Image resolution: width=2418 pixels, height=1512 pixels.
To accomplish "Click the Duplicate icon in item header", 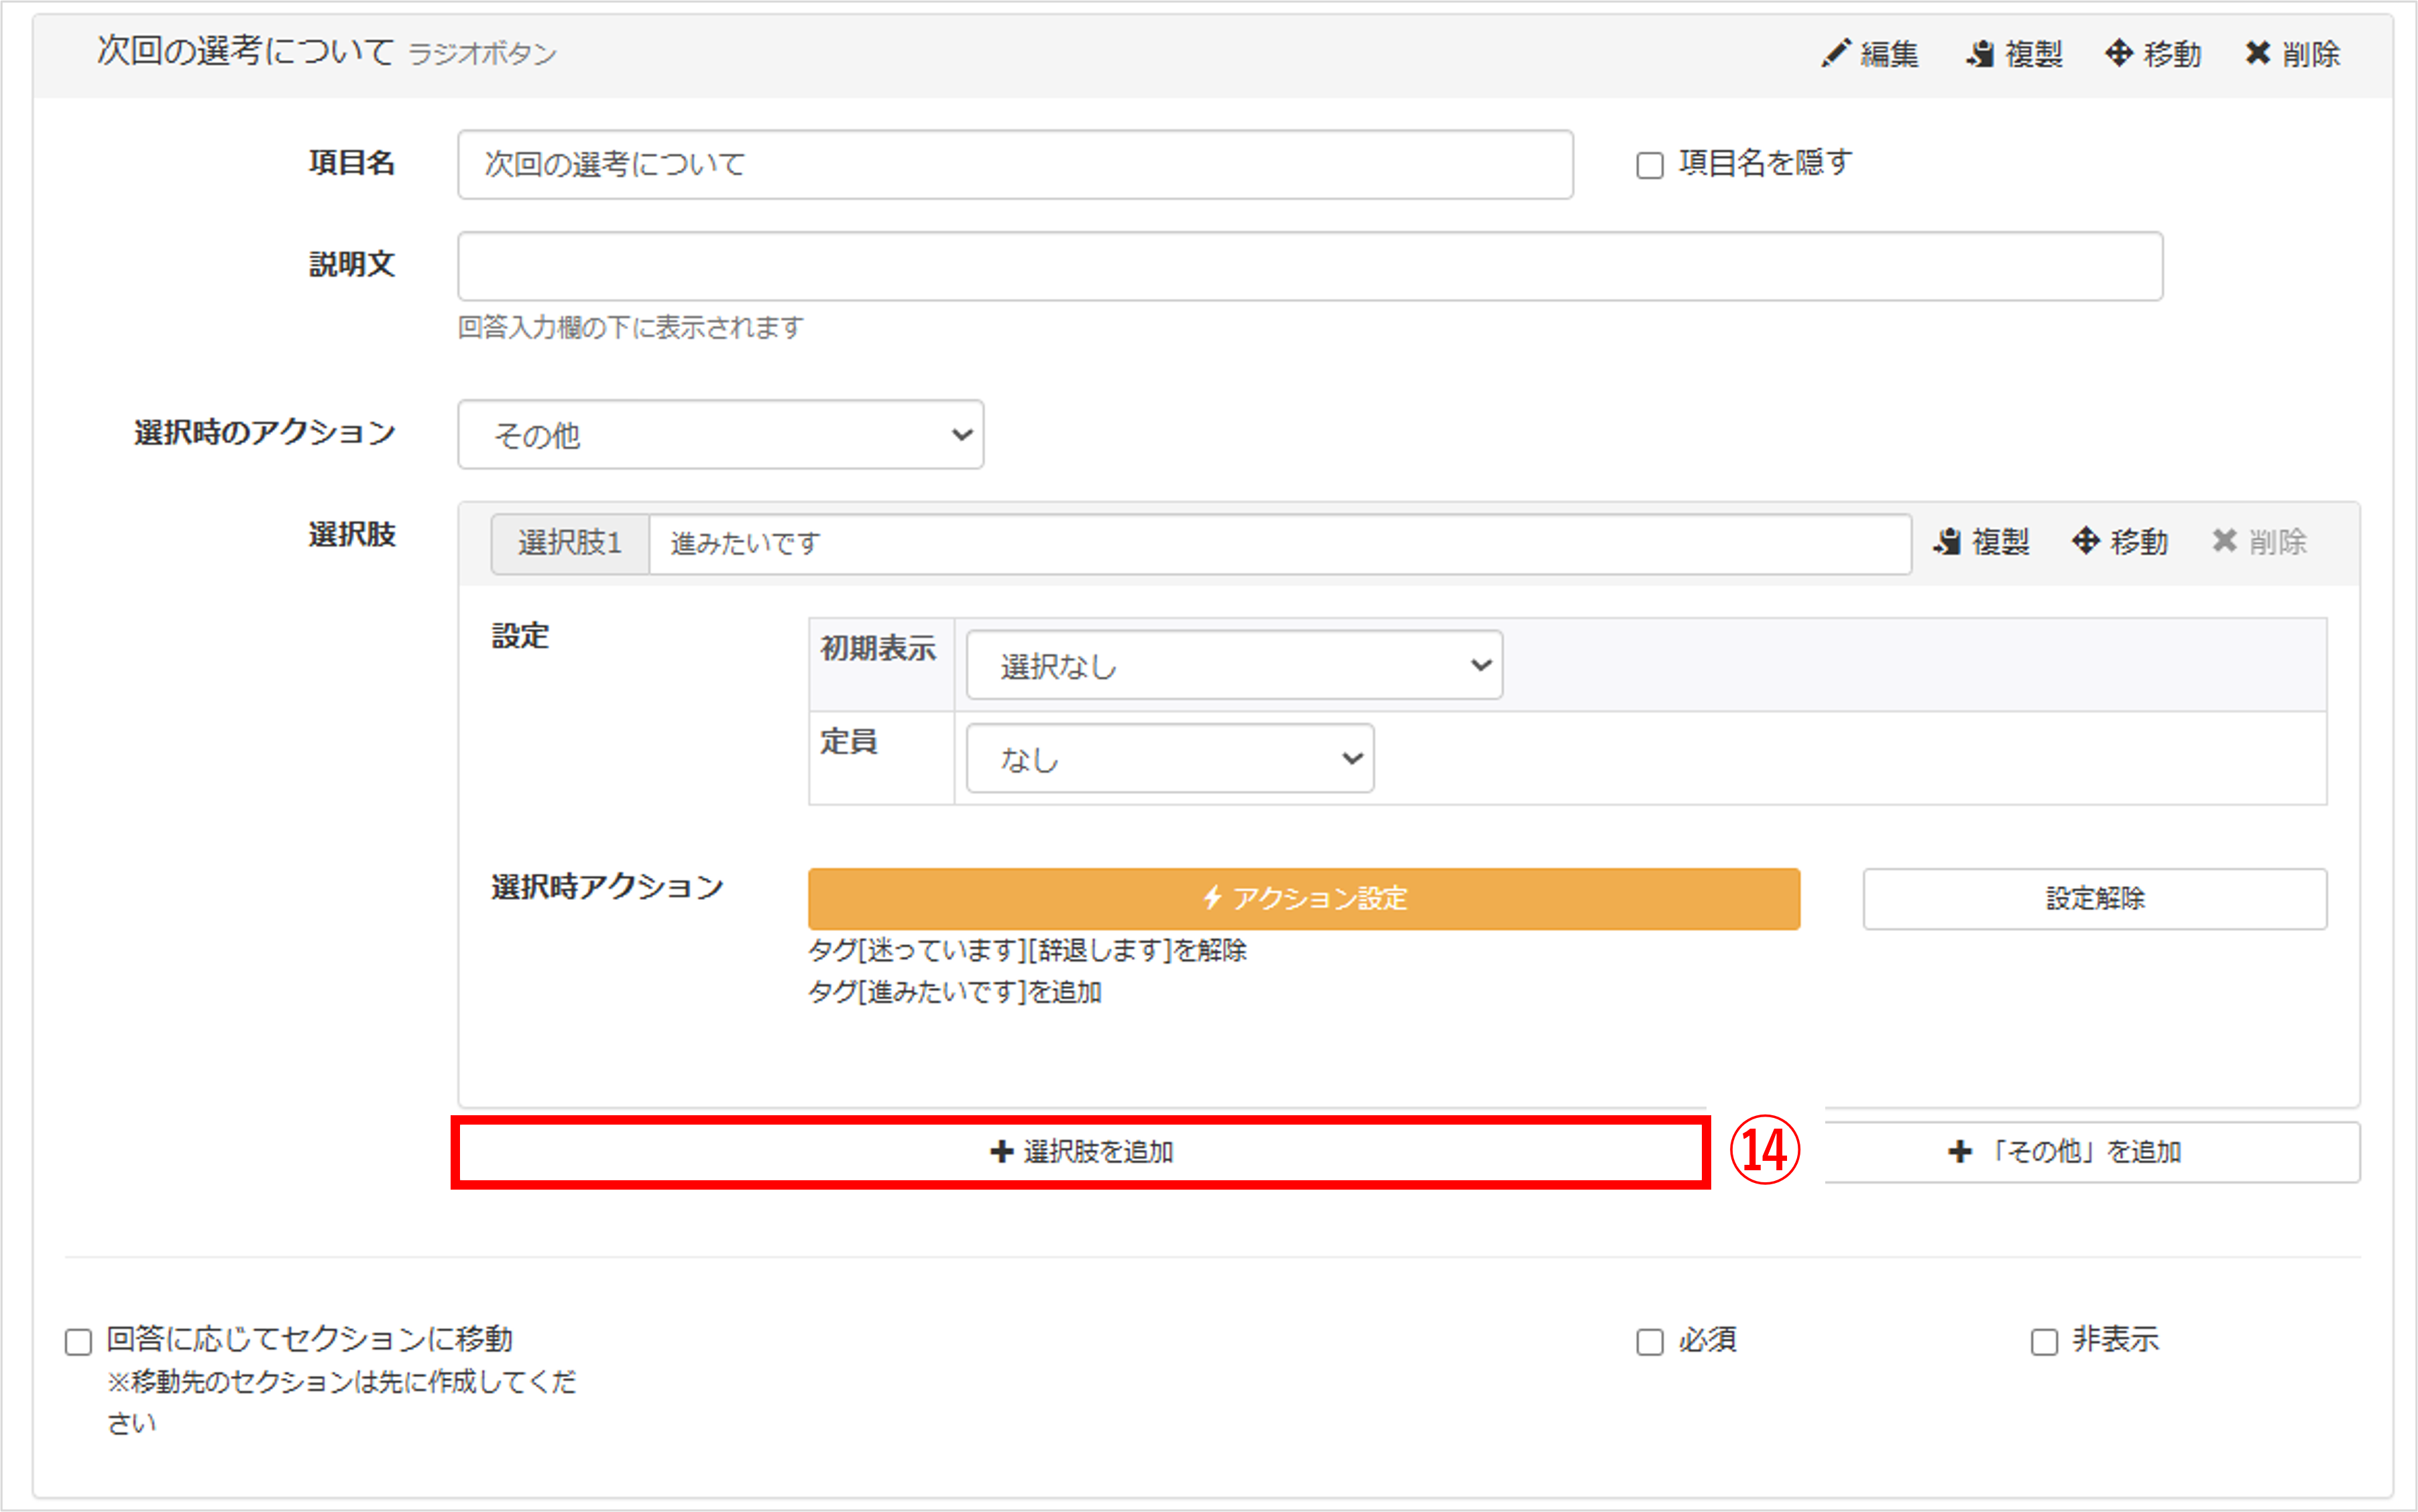I will tap(1980, 53).
